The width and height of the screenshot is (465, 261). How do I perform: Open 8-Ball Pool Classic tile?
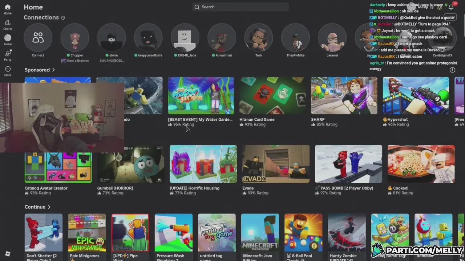[x=303, y=232]
